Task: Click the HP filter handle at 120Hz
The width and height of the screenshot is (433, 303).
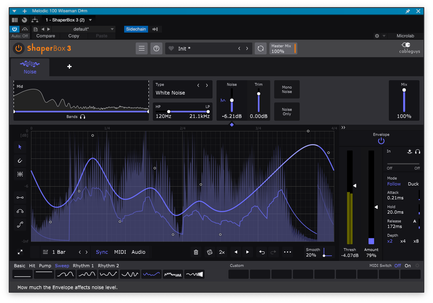Action: [x=169, y=112]
